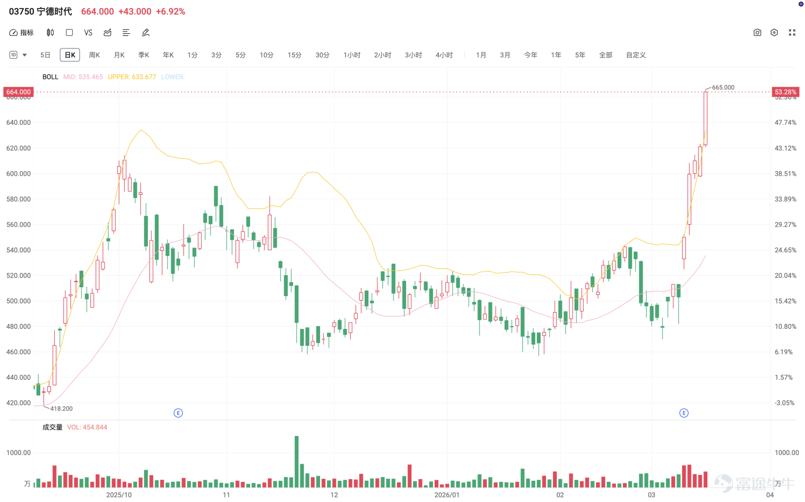Select the 30分 interval
805x502 pixels.
pos(323,55)
